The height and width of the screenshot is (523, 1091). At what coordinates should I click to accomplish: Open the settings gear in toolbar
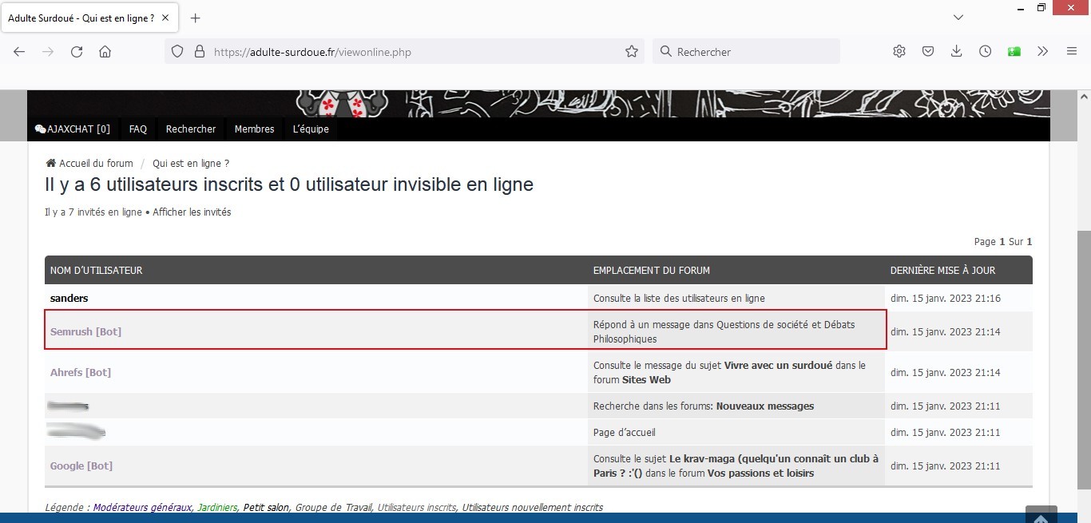click(x=899, y=51)
